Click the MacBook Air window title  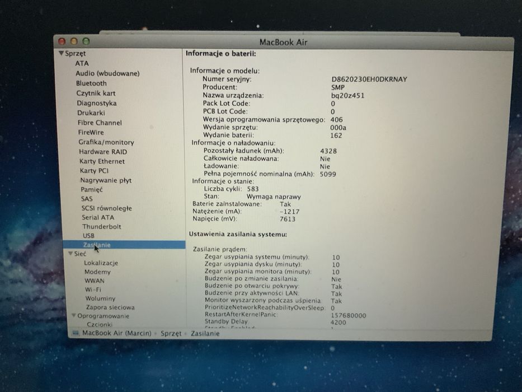pos(283,43)
